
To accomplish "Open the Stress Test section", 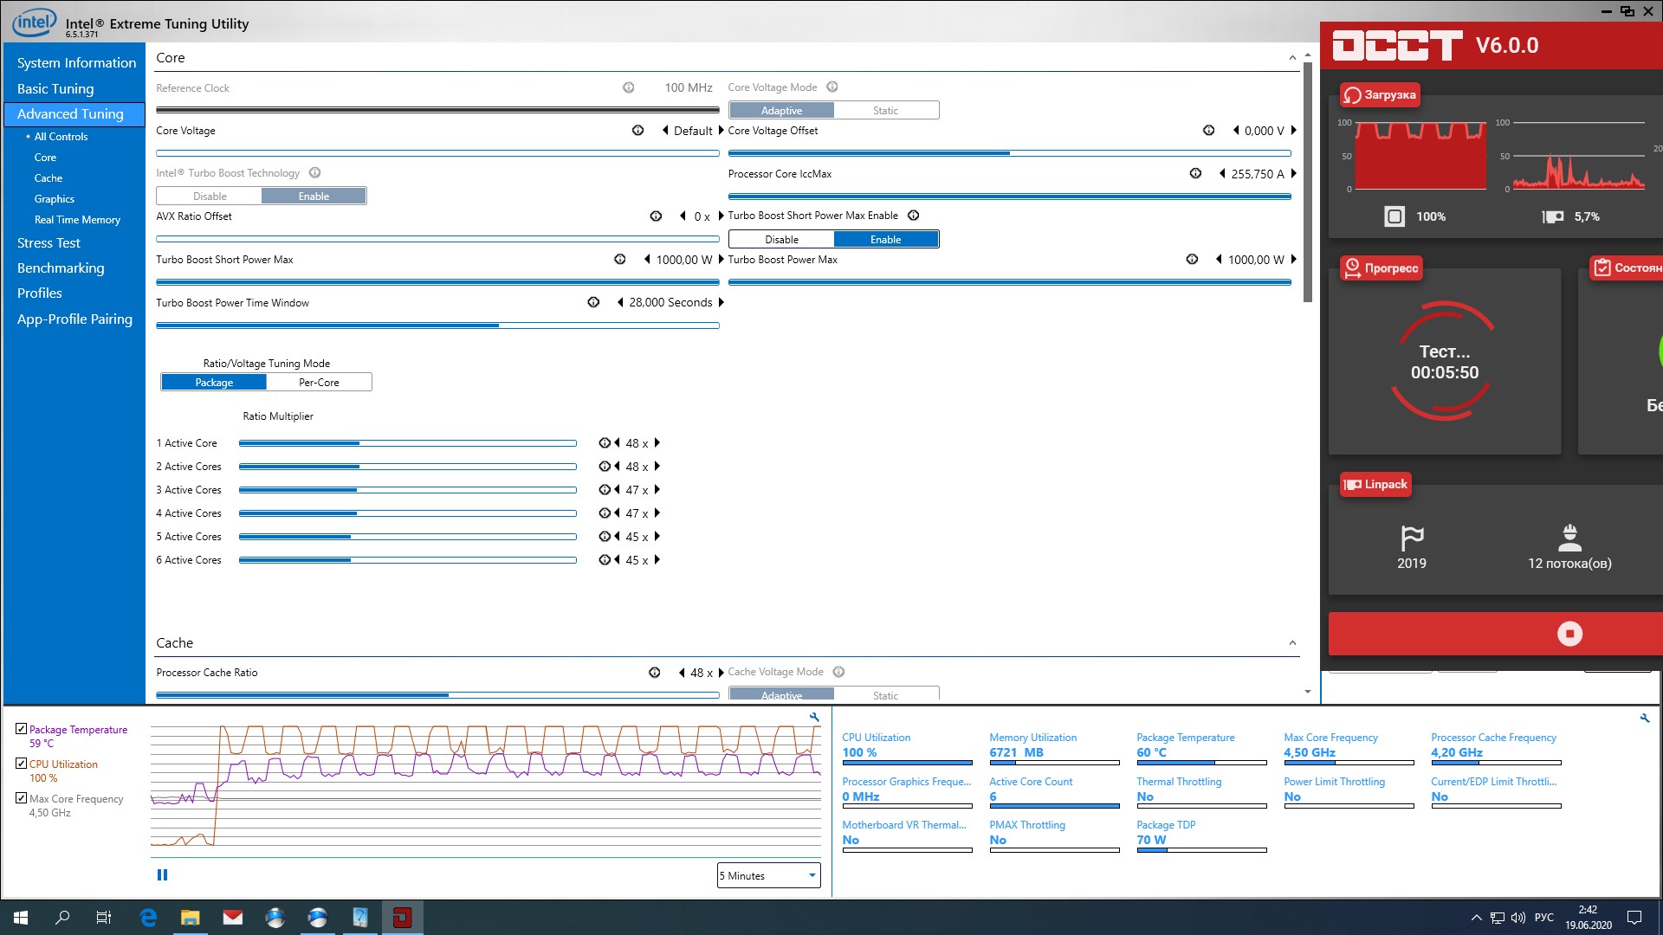I will tap(49, 243).
